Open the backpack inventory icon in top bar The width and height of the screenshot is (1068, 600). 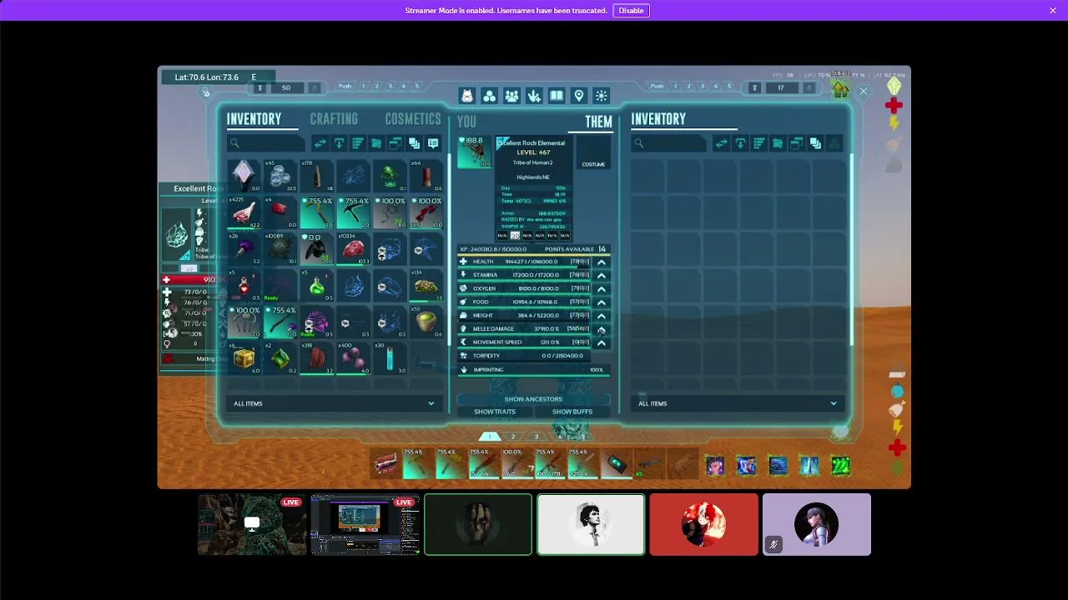(467, 96)
